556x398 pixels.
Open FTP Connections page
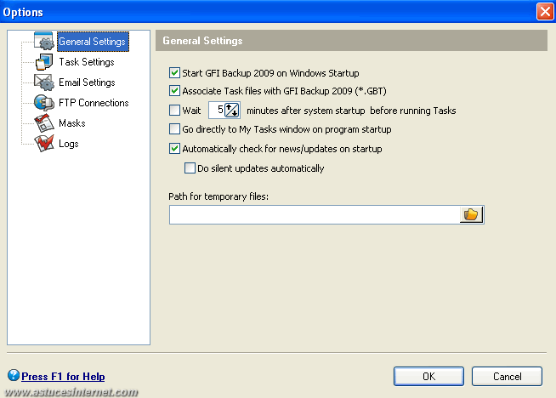tap(94, 103)
